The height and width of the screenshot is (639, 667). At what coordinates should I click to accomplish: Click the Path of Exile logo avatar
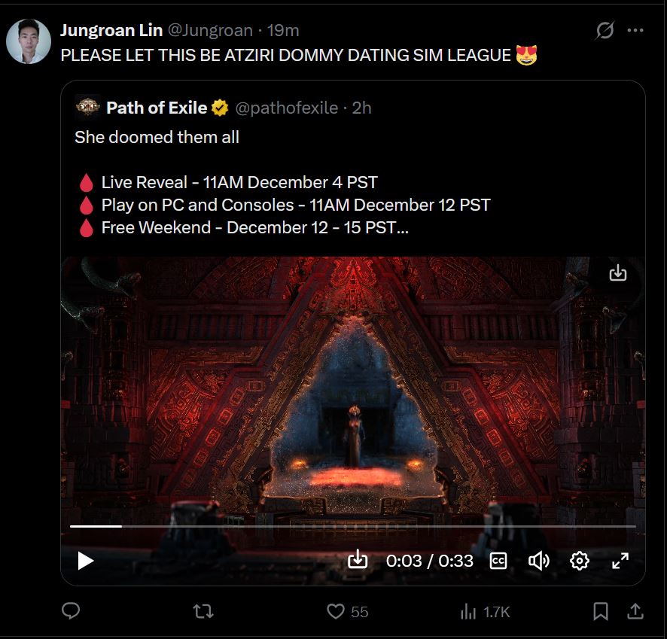tap(87, 107)
